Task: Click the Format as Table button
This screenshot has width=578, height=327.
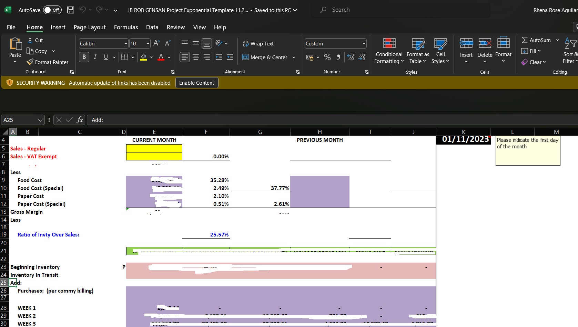Action: [x=418, y=51]
